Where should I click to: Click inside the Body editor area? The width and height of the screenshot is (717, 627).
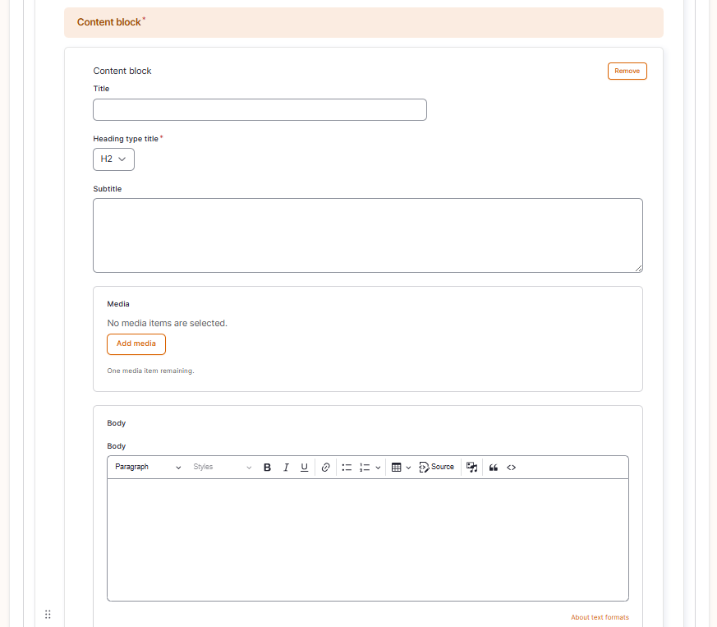[368, 540]
